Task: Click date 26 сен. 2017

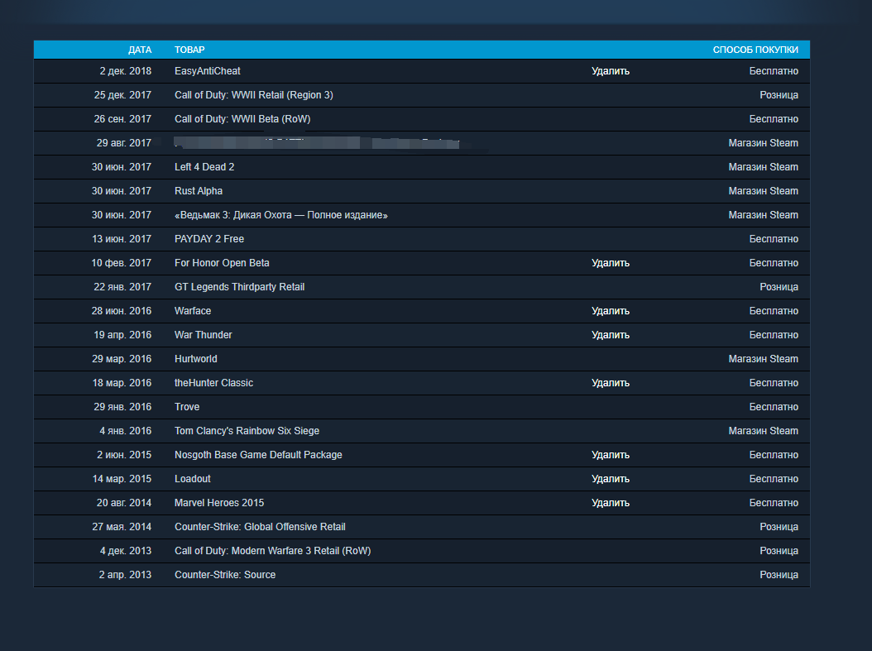Action: [x=122, y=119]
